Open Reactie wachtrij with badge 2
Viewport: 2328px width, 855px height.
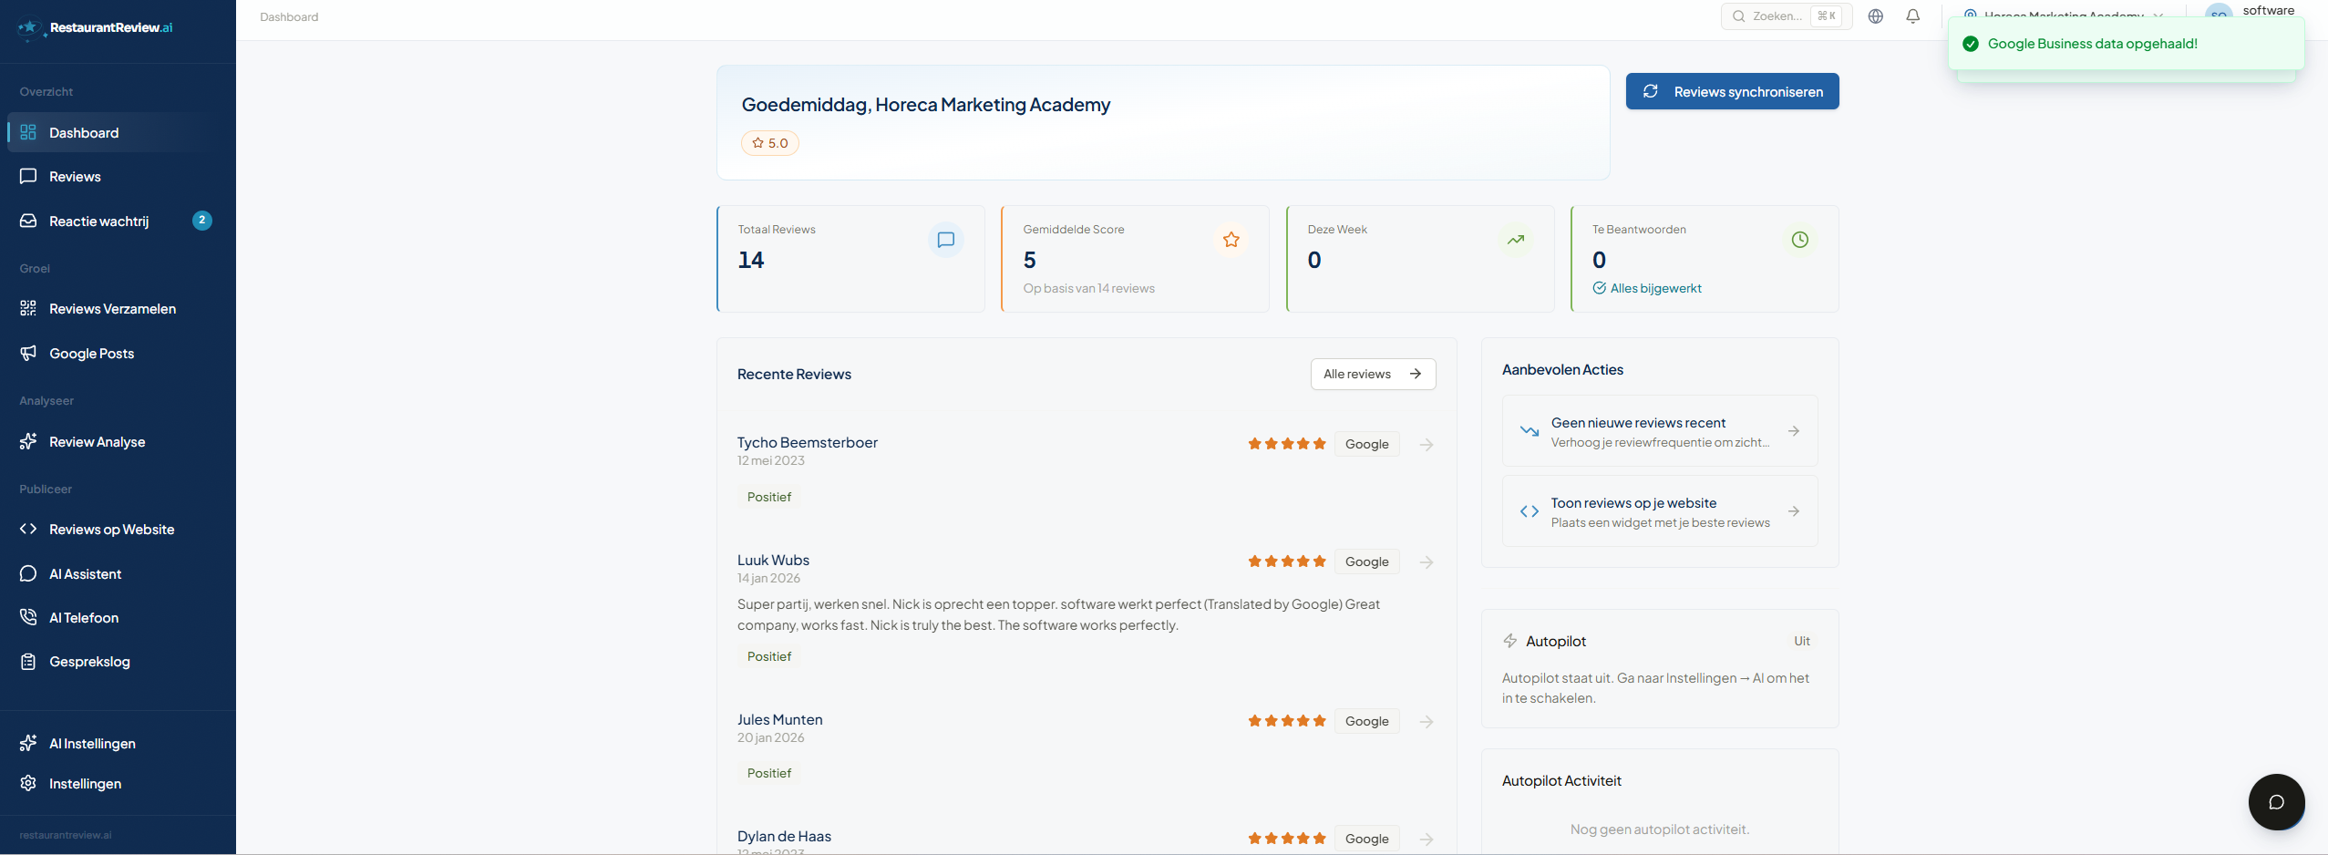(98, 220)
